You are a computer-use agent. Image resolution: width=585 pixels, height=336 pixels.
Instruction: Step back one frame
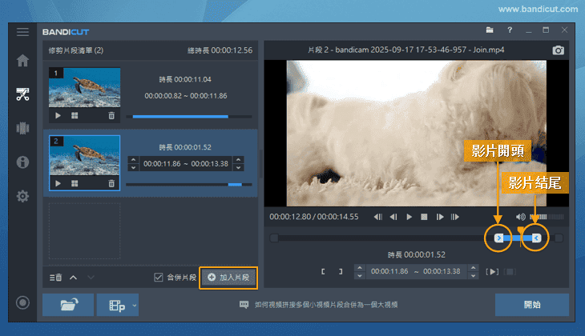pyautogui.click(x=393, y=217)
